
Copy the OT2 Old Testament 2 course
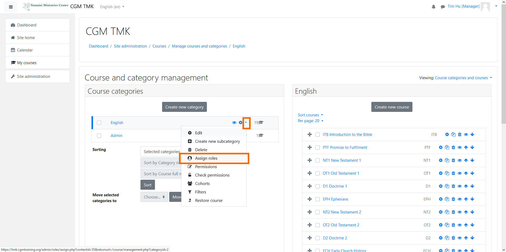click(x=447, y=225)
